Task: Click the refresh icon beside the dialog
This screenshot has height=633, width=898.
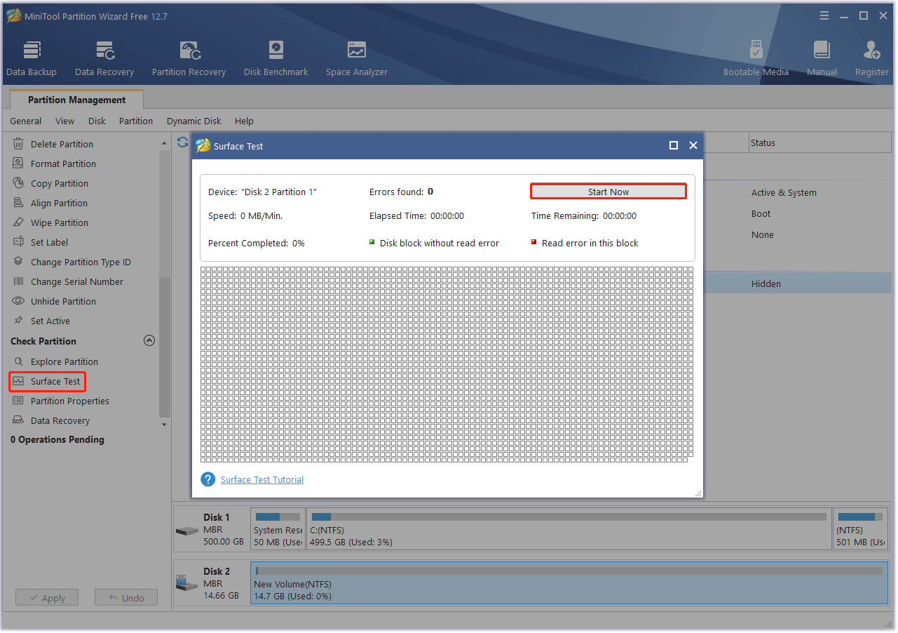Action: click(x=182, y=142)
